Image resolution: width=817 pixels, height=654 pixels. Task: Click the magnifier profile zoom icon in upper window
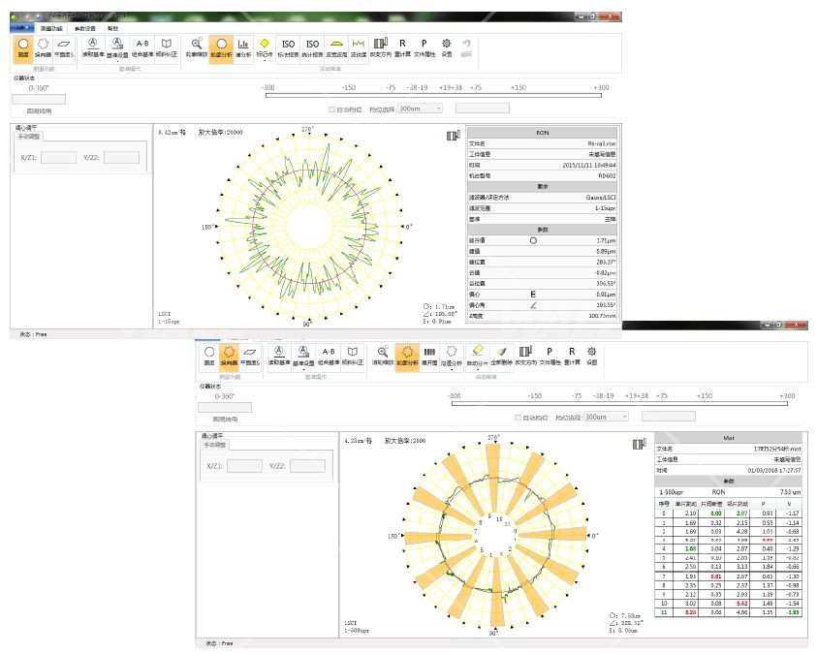pos(197,48)
